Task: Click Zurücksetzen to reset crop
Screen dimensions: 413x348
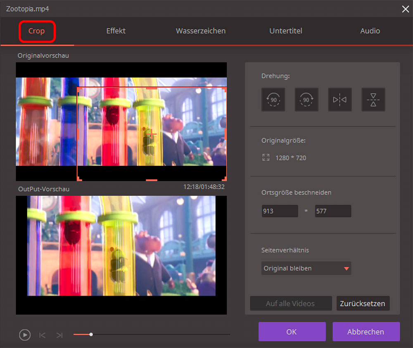Action: click(x=363, y=303)
